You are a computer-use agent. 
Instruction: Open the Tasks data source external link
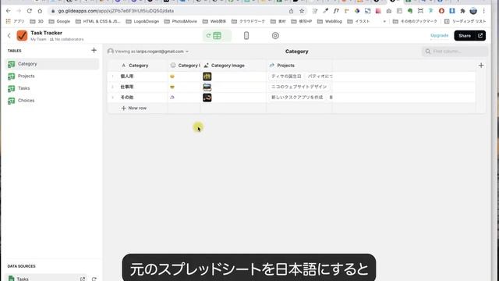coord(83,279)
